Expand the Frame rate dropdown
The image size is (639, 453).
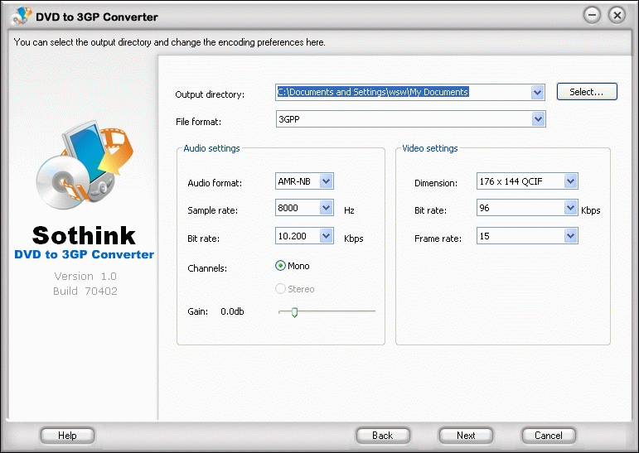pyautogui.click(x=570, y=235)
